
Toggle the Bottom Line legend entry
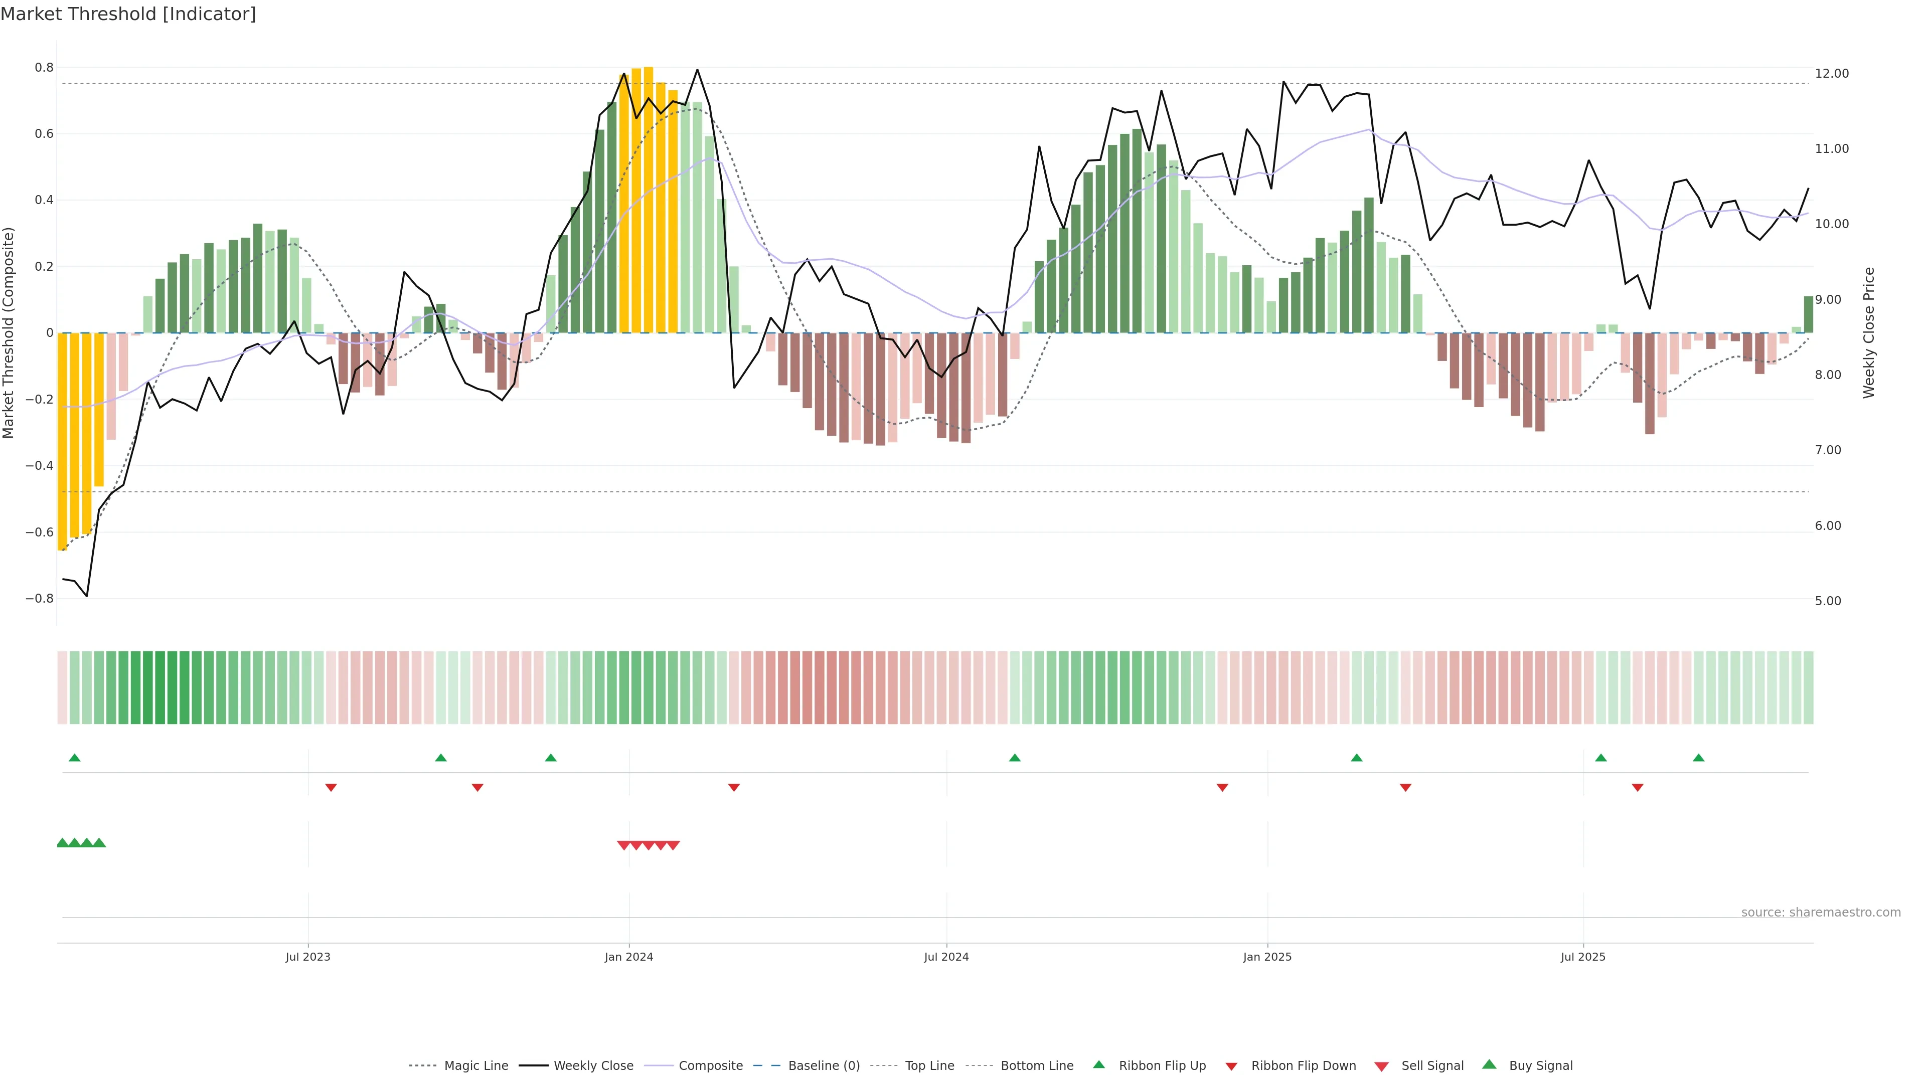(x=1036, y=1066)
